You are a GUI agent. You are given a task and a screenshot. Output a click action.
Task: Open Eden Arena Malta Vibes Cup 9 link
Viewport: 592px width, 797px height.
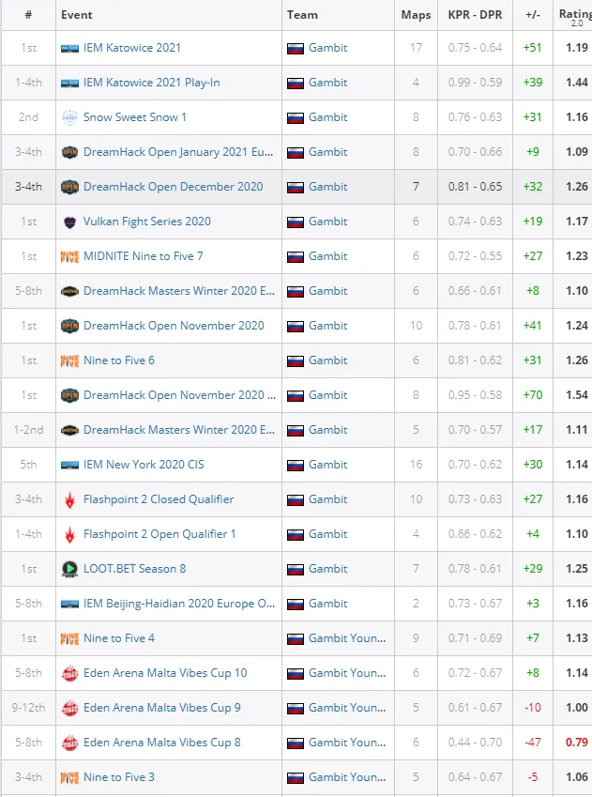[x=162, y=708]
